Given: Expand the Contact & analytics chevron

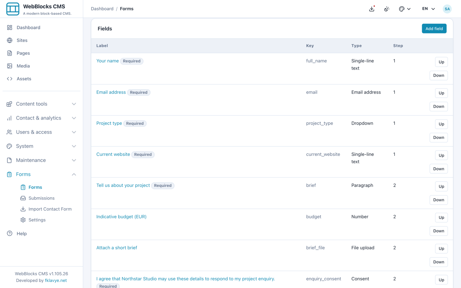Looking at the screenshot, I should pos(74,118).
